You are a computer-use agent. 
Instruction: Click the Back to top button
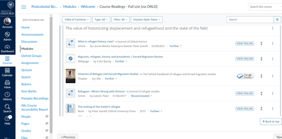tap(271, 121)
